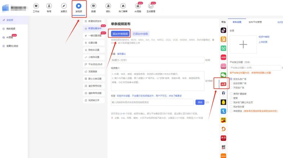Select the blue 一点号 platform icon

click(224, 111)
